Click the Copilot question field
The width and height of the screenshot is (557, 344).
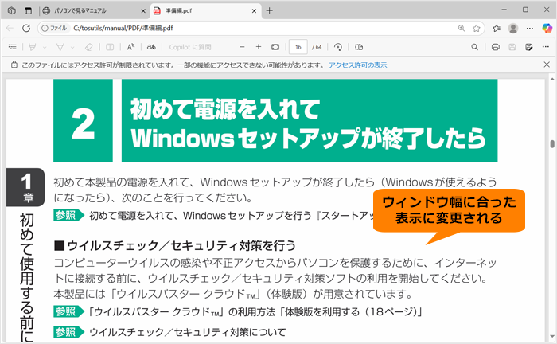190,47
